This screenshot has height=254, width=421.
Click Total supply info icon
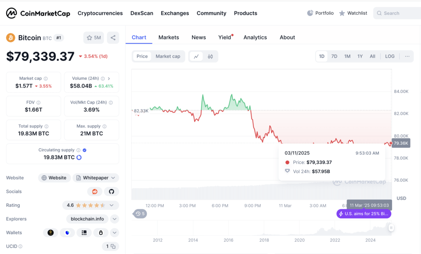click(46, 126)
